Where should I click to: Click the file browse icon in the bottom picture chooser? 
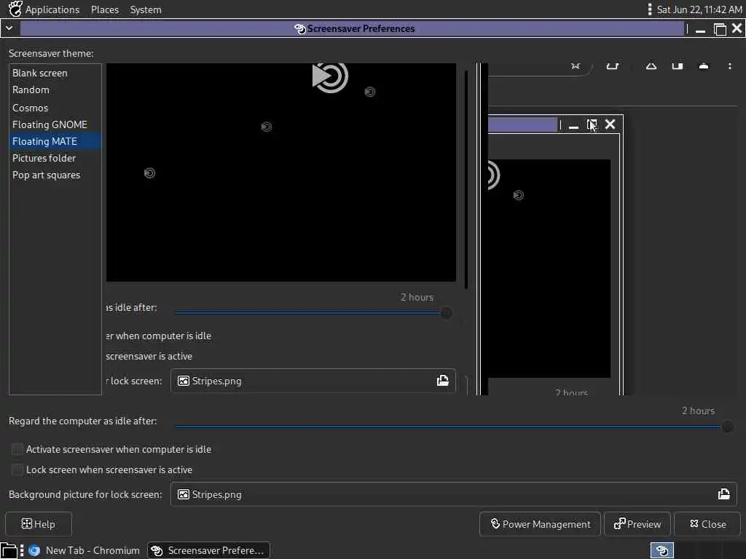(723, 494)
